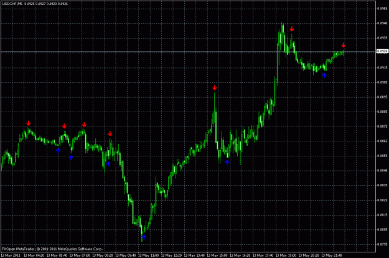Click the horizontal current bid price line
The width and height of the screenshot is (389, 258).
tap(188, 51)
